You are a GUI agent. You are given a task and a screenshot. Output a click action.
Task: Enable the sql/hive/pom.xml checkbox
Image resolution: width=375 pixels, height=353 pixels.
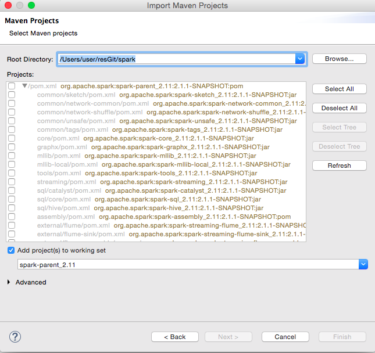[x=12, y=208]
